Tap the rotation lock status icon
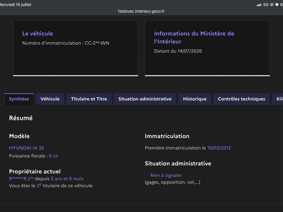This screenshot has height=212, width=283. [272, 5]
